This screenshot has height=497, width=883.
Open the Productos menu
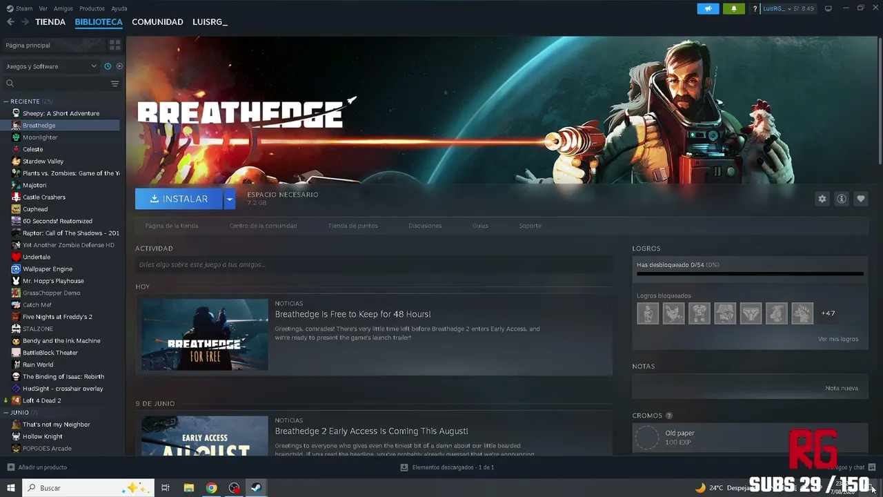point(92,8)
